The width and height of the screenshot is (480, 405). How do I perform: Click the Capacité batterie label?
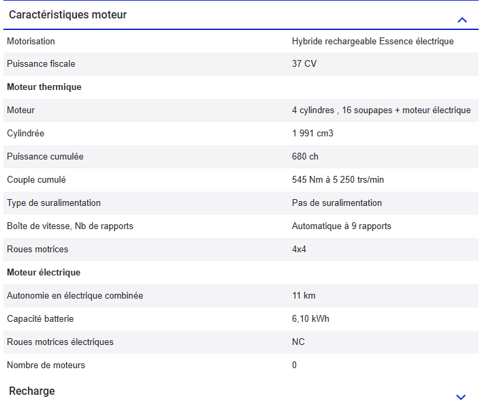[x=40, y=319]
